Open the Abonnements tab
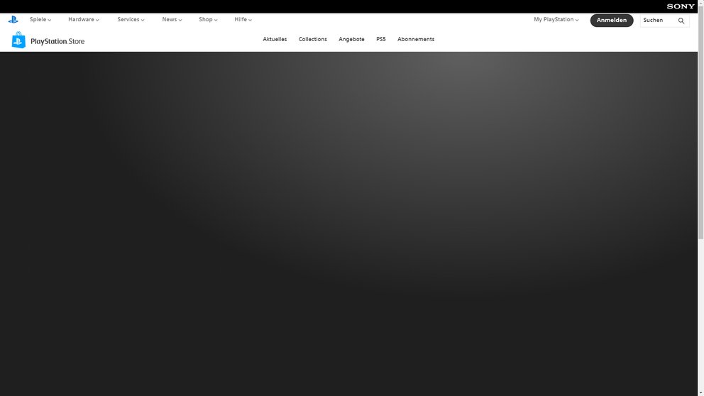Image resolution: width=704 pixels, height=396 pixels. pyautogui.click(x=416, y=40)
